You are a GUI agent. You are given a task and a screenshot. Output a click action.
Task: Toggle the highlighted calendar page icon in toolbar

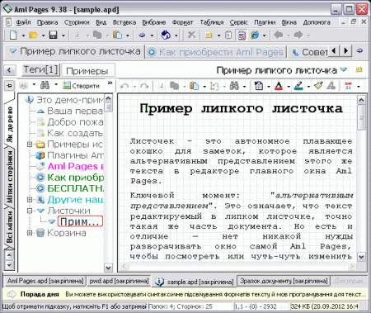[242, 36]
